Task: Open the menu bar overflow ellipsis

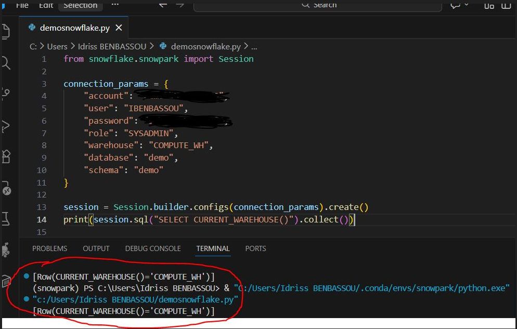Action: click(115, 5)
